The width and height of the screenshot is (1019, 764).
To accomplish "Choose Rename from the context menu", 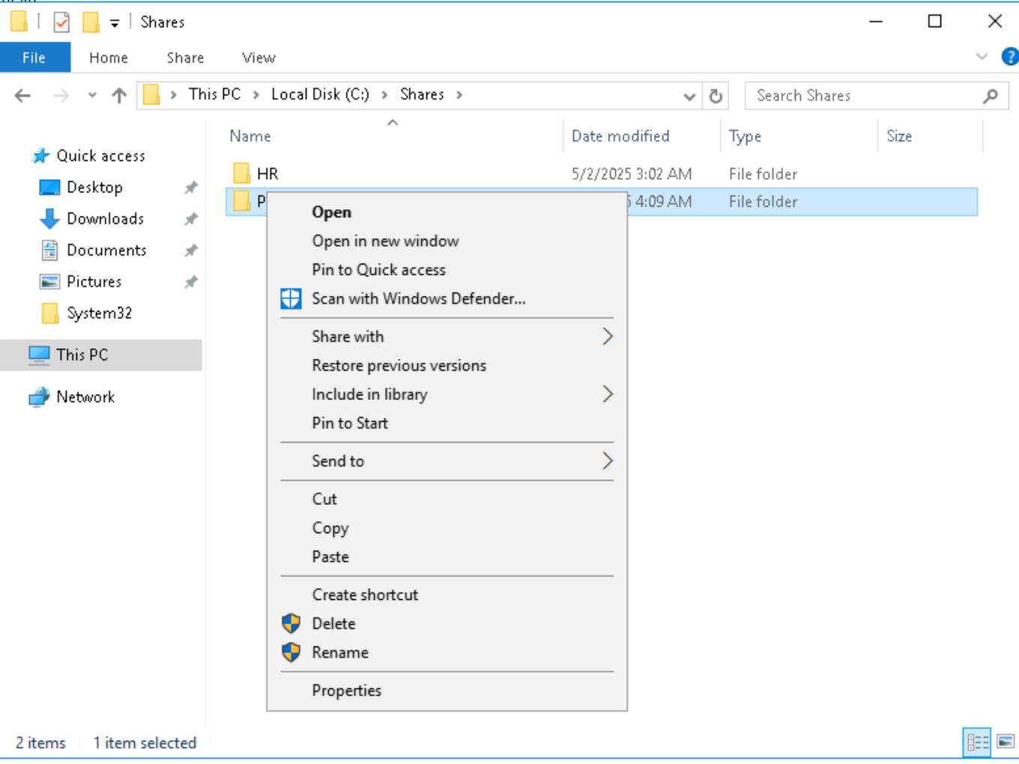I will point(447,652).
